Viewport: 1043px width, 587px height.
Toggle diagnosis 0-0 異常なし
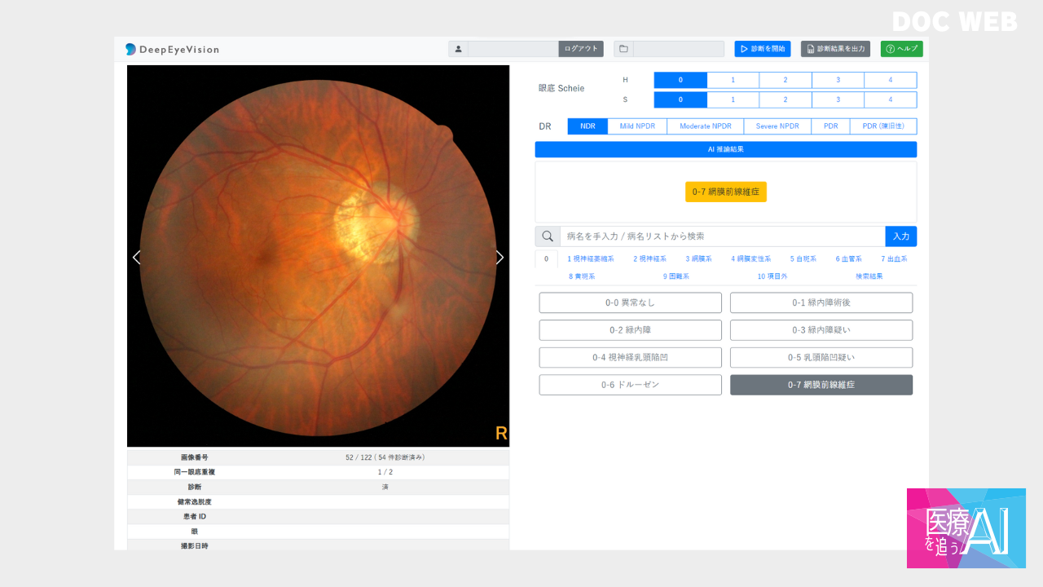tap(630, 302)
